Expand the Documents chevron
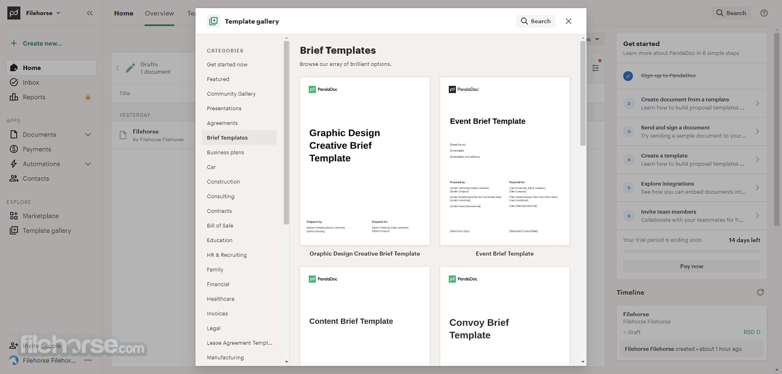Viewport: 782px width, 374px height. pos(88,134)
